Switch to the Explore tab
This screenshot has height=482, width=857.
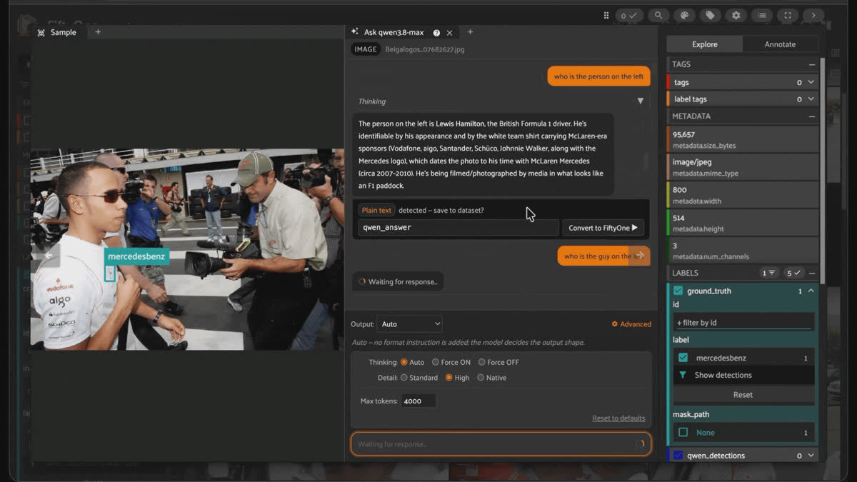point(705,44)
